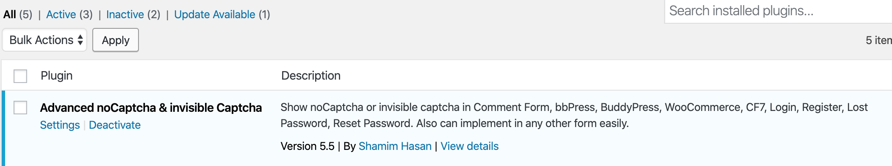Tick the select-all plugins checkbox in header
Screen dimensions: 892x166
coord(20,76)
